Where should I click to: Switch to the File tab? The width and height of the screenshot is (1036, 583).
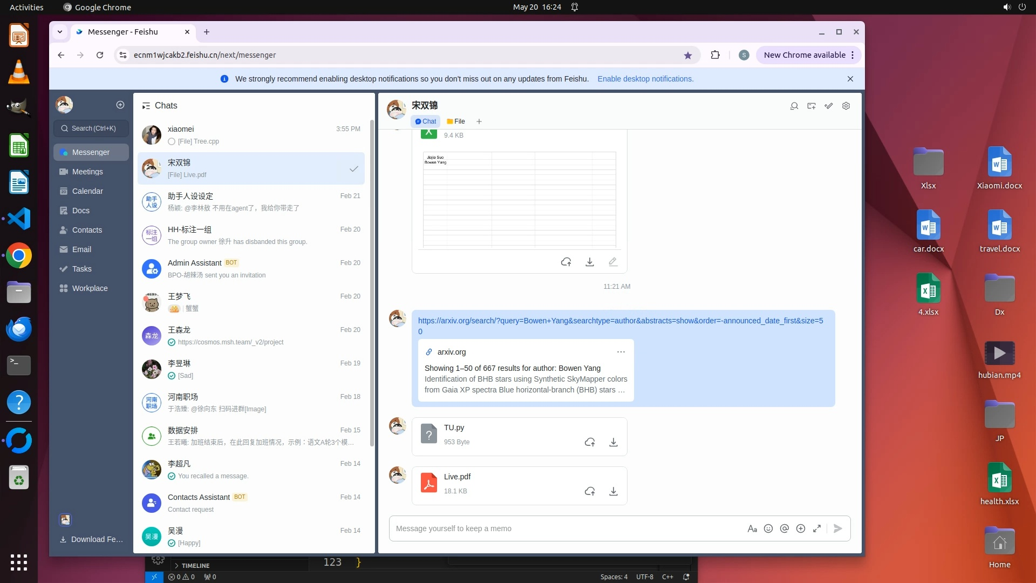point(456,121)
